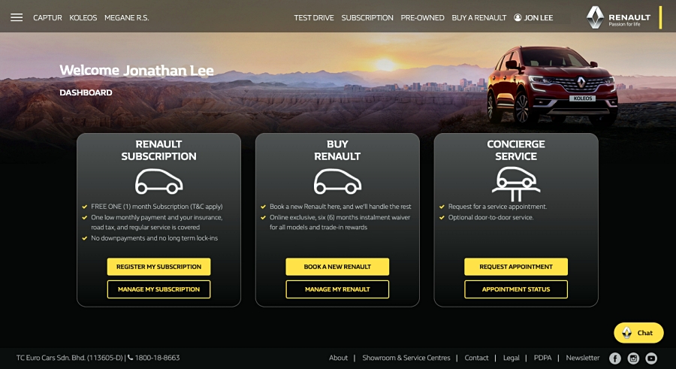Click Request Appointment button

[x=516, y=267]
